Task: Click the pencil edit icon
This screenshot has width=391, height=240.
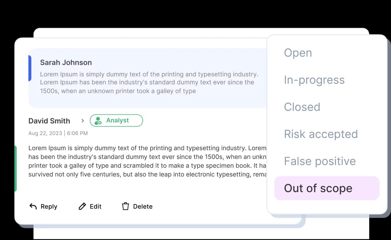Action: pyautogui.click(x=82, y=206)
